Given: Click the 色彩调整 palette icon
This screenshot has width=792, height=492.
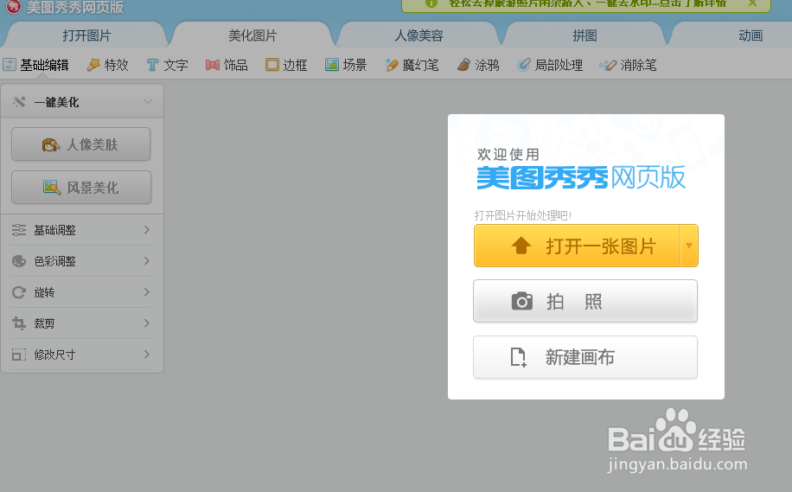Looking at the screenshot, I should (x=19, y=261).
